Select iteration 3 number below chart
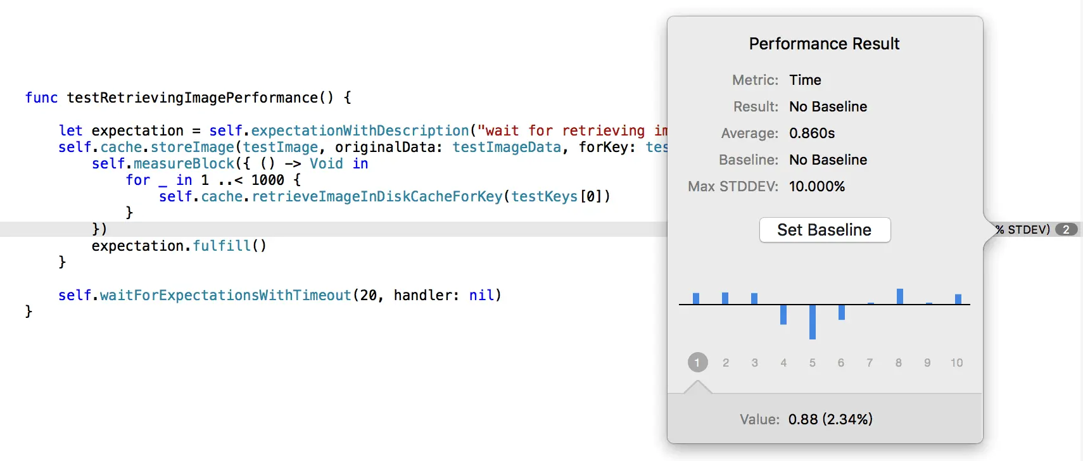The width and height of the screenshot is (1083, 461). point(754,363)
